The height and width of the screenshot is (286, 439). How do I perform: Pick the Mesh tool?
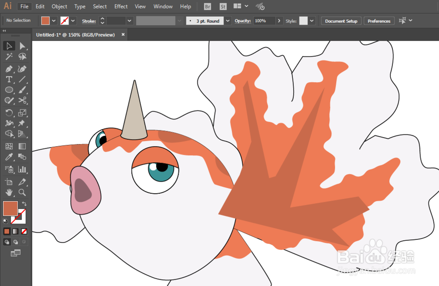coord(9,146)
